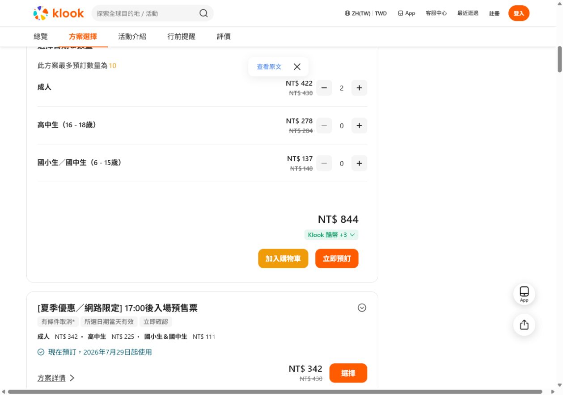Click the 立即預訂 button
563x395 pixels.
[x=337, y=258]
